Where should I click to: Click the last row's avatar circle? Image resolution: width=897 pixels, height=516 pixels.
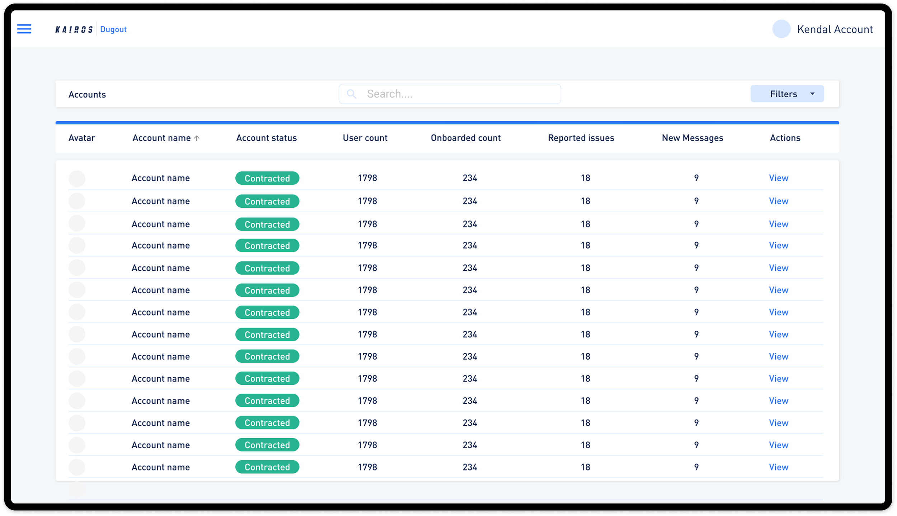click(77, 467)
